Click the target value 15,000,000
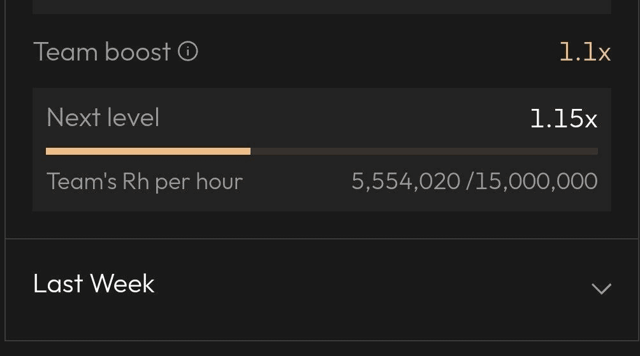Viewport: 640px width, 356px height. pos(536,181)
